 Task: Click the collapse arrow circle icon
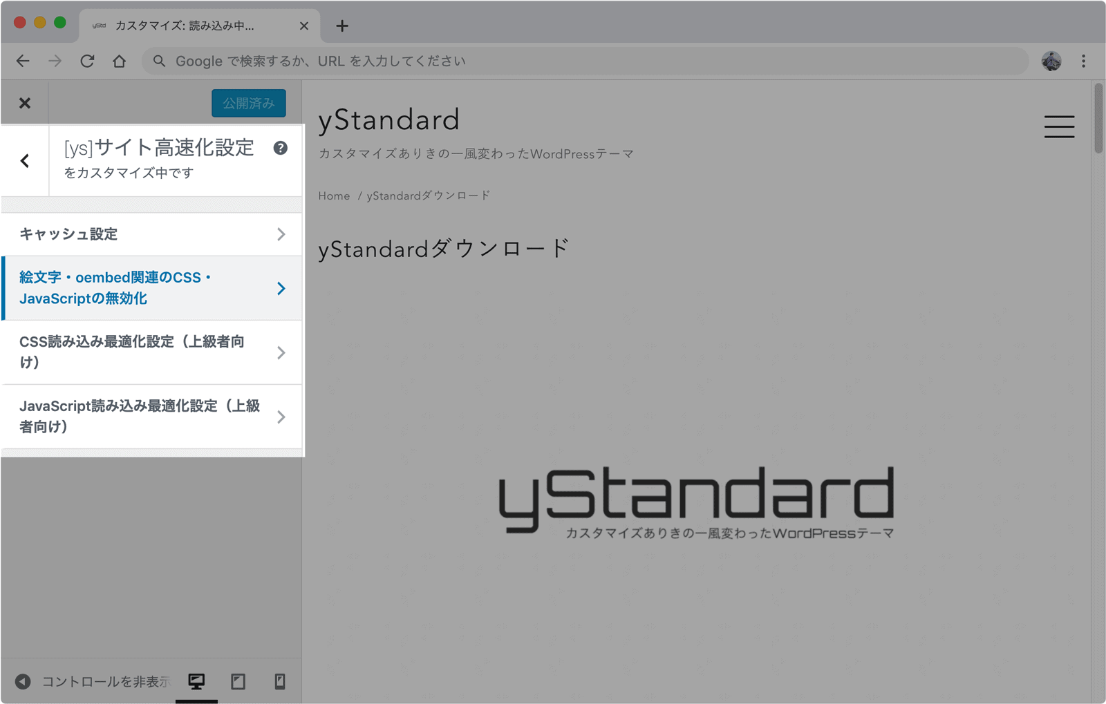23,682
